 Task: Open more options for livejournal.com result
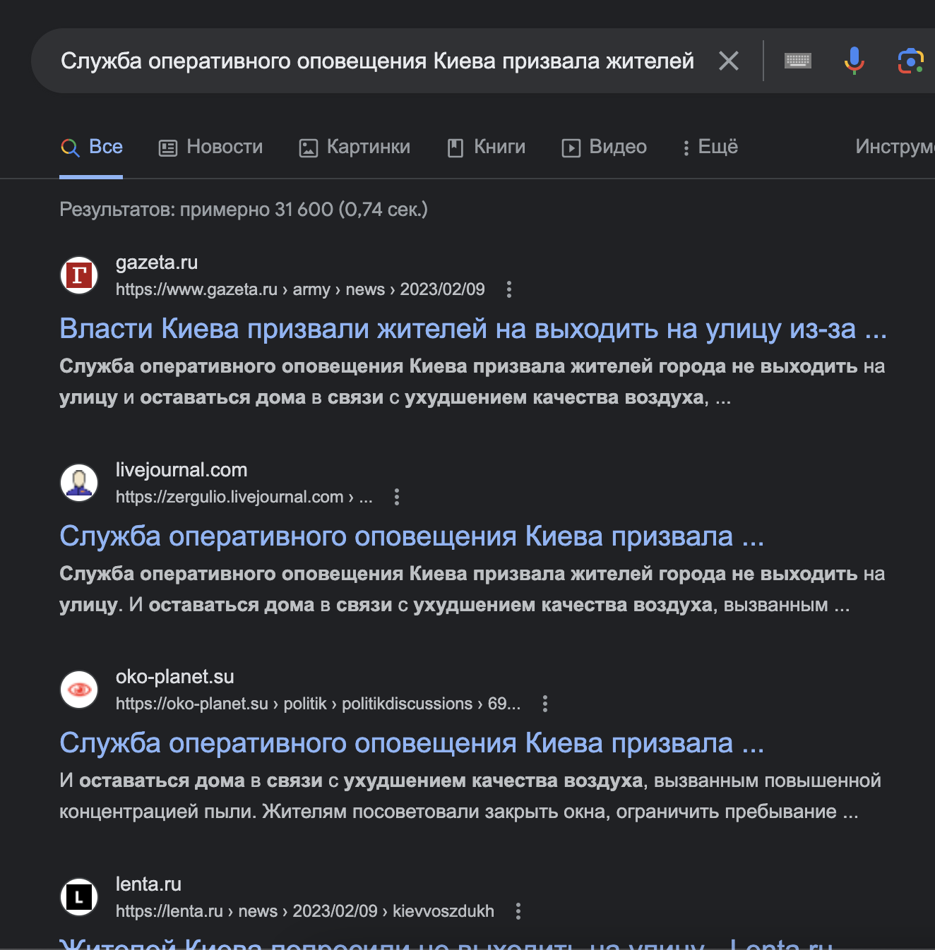[397, 497]
